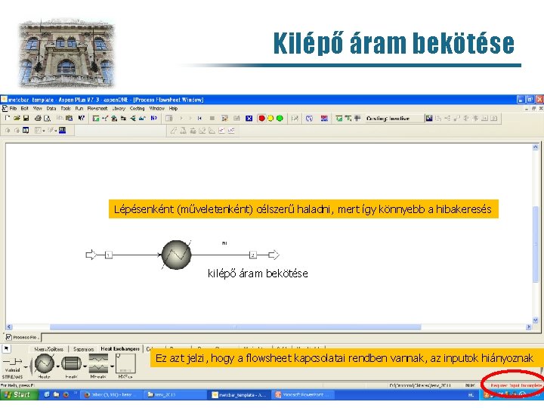Click the Costing: Inactive status box

[394, 119]
